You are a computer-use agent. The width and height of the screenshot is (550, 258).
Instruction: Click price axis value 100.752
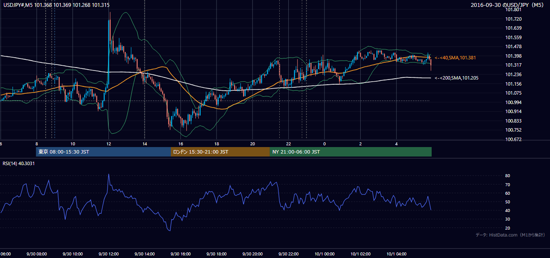[x=513, y=130]
